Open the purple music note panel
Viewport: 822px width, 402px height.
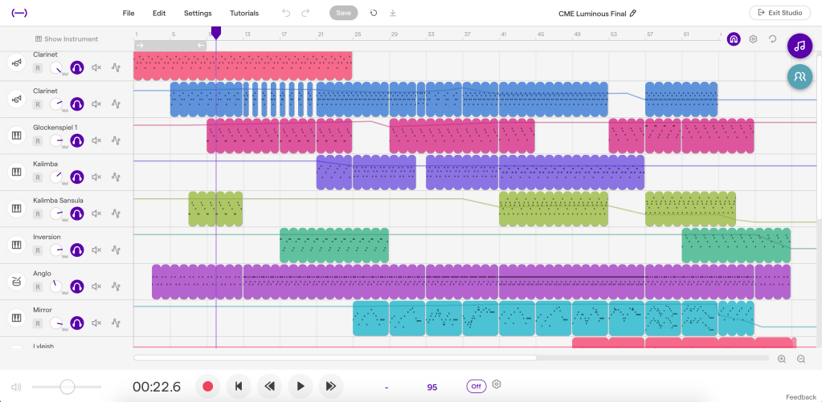tap(799, 47)
